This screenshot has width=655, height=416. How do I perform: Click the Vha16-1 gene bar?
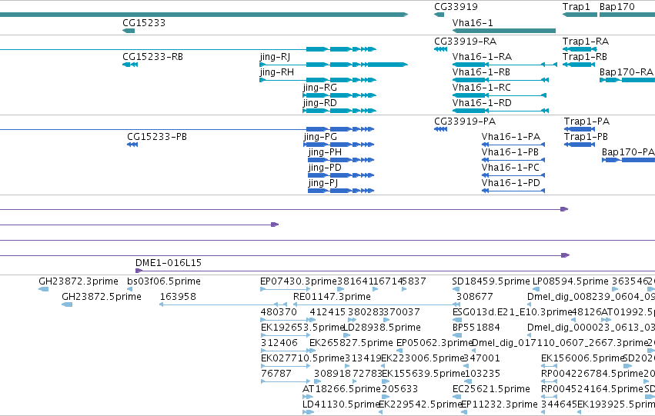tap(504, 31)
